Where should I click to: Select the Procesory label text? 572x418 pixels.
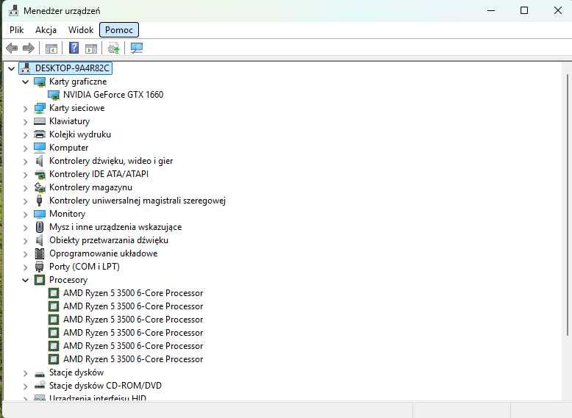(68, 280)
